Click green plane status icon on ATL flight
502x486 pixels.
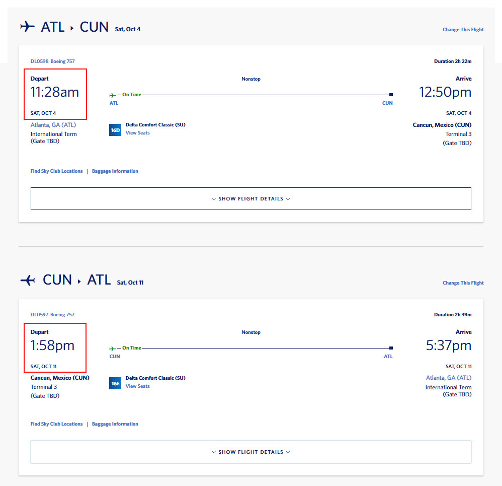(112, 95)
